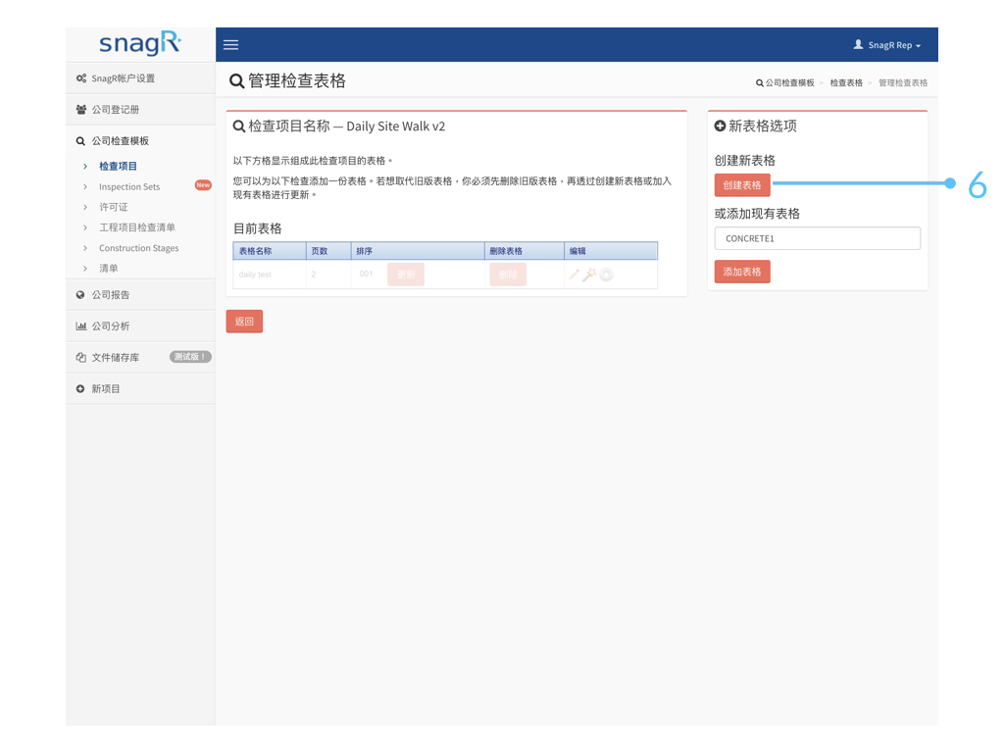
Task: Click the 表格名称 column header
Action: [270, 251]
